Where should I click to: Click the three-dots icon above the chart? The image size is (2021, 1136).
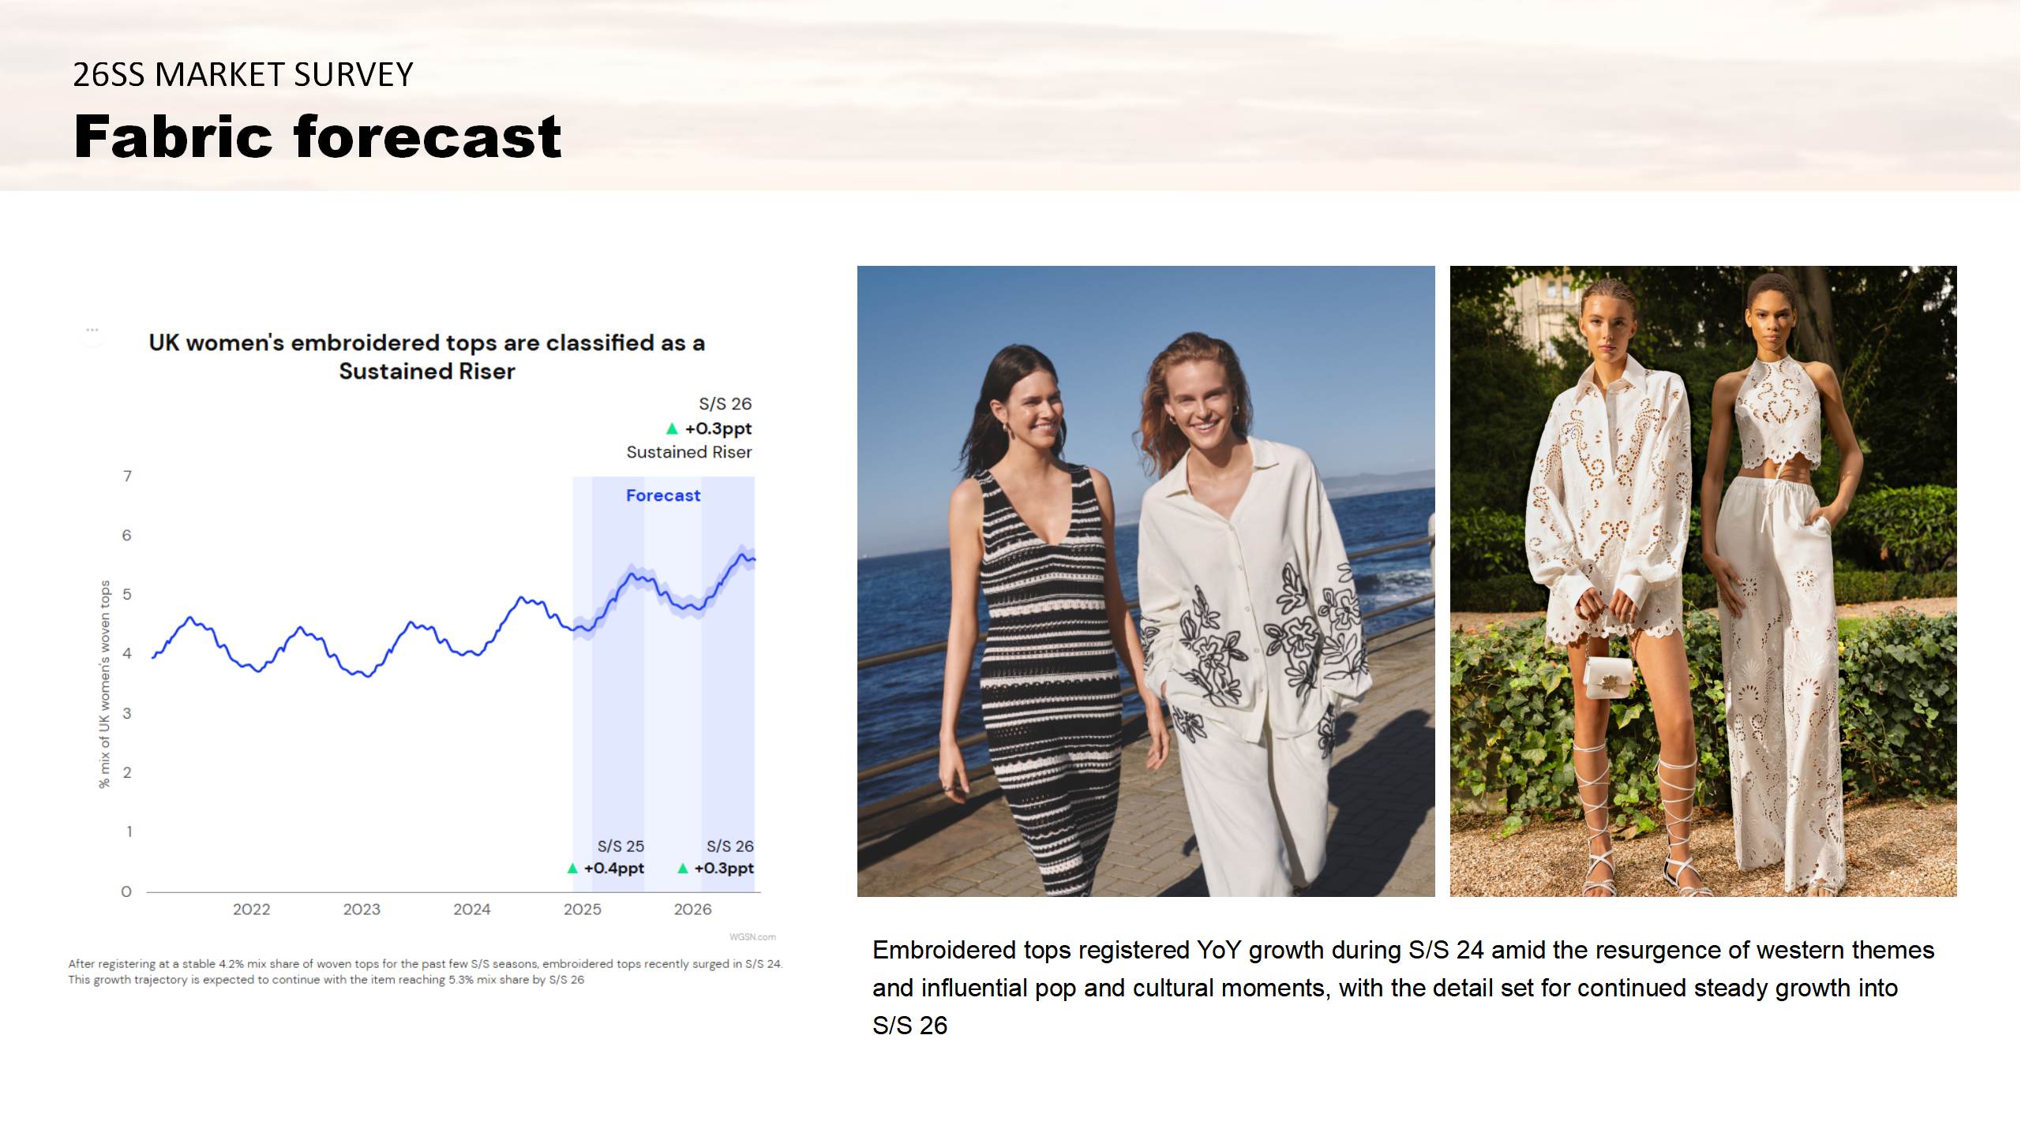[x=92, y=330]
